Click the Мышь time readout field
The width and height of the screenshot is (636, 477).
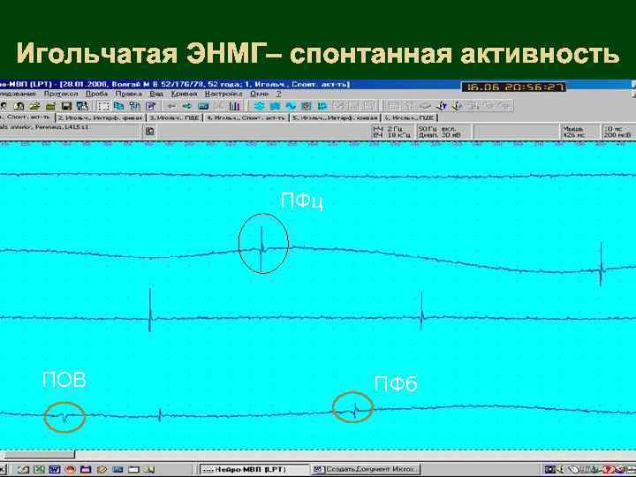click(579, 132)
